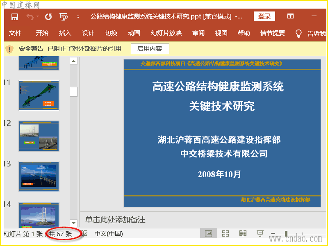Viewport: 328px width, 246px height.
Task: Switch to the 插入 ribbon tab
Action: tap(65, 33)
